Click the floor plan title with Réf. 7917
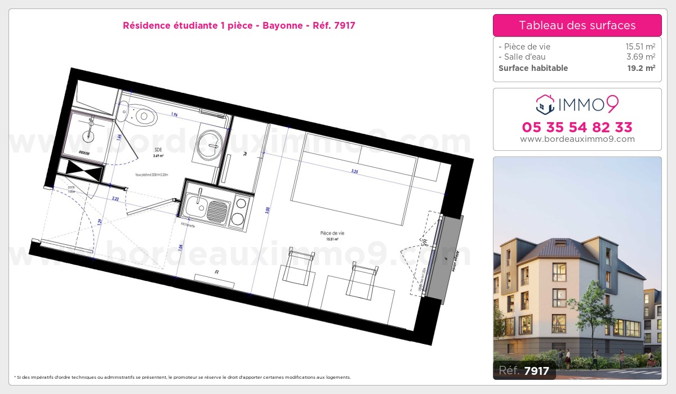 (x=239, y=25)
